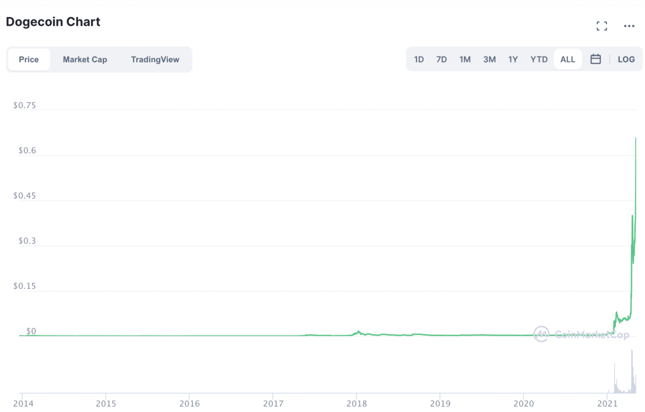Select the ALL time range

point(568,59)
